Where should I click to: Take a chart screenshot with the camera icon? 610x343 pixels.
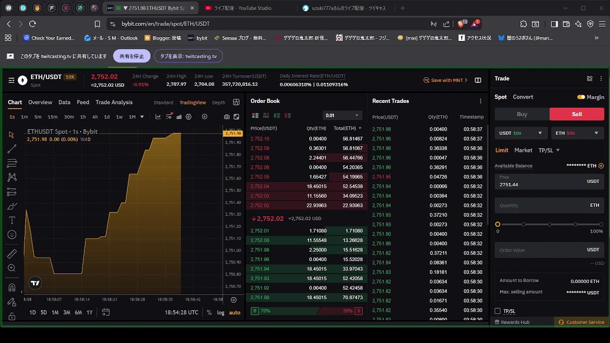click(x=227, y=116)
